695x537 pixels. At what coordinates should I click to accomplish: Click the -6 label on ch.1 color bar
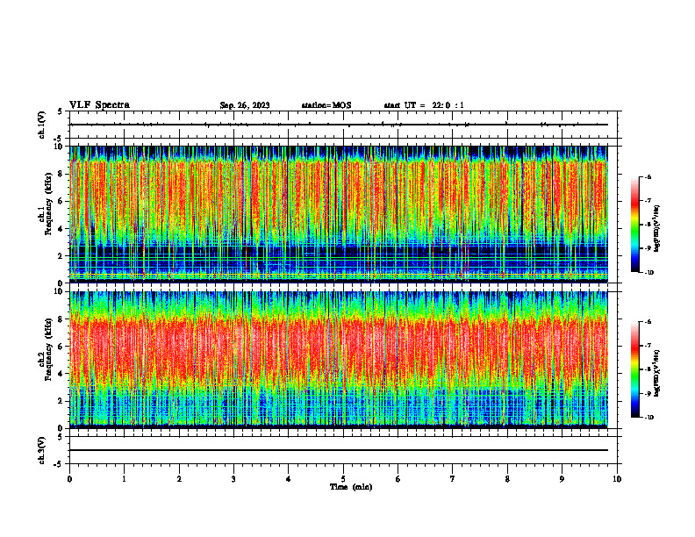click(x=648, y=176)
